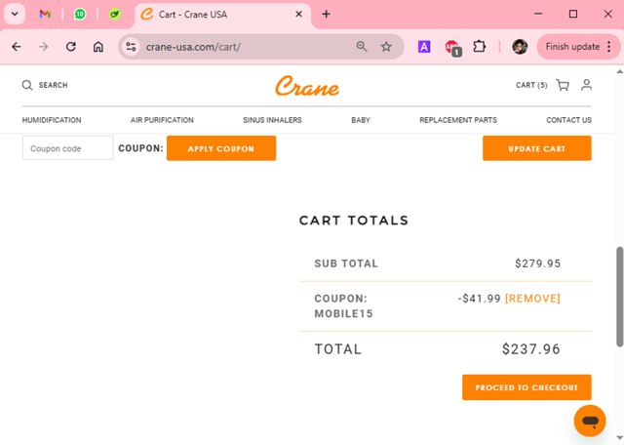This screenshot has width=624, height=445.
Task: Click the address bar URL crane-usa.com/cart/
Action: [x=193, y=47]
